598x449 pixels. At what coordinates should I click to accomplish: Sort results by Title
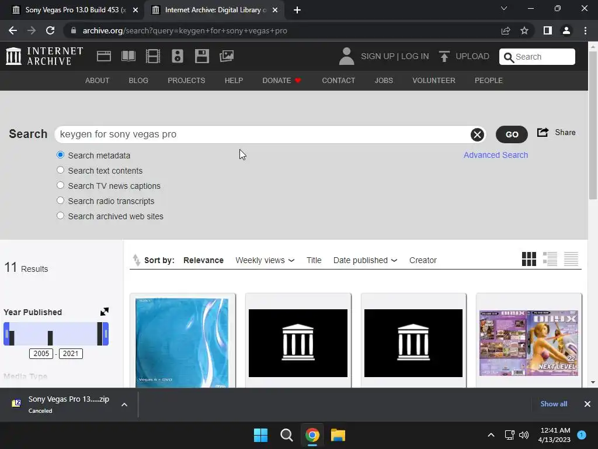click(x=314, y=260)
